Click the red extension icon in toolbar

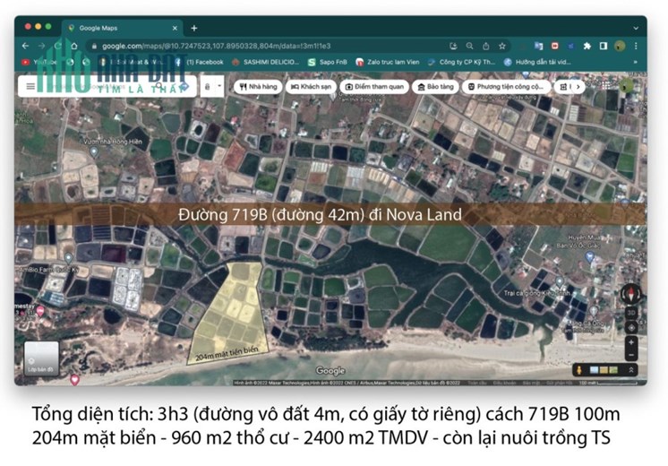[x=554, y=46]
